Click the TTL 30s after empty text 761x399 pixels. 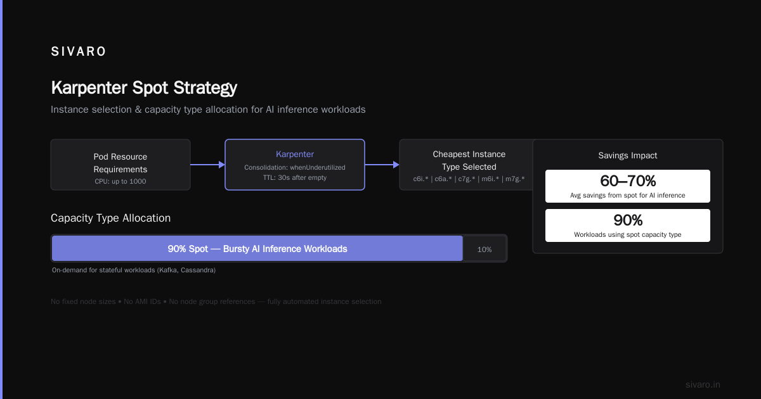[x=295, y=177]
